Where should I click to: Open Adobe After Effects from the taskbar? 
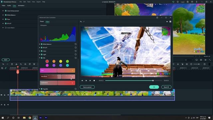click(41, 118)
